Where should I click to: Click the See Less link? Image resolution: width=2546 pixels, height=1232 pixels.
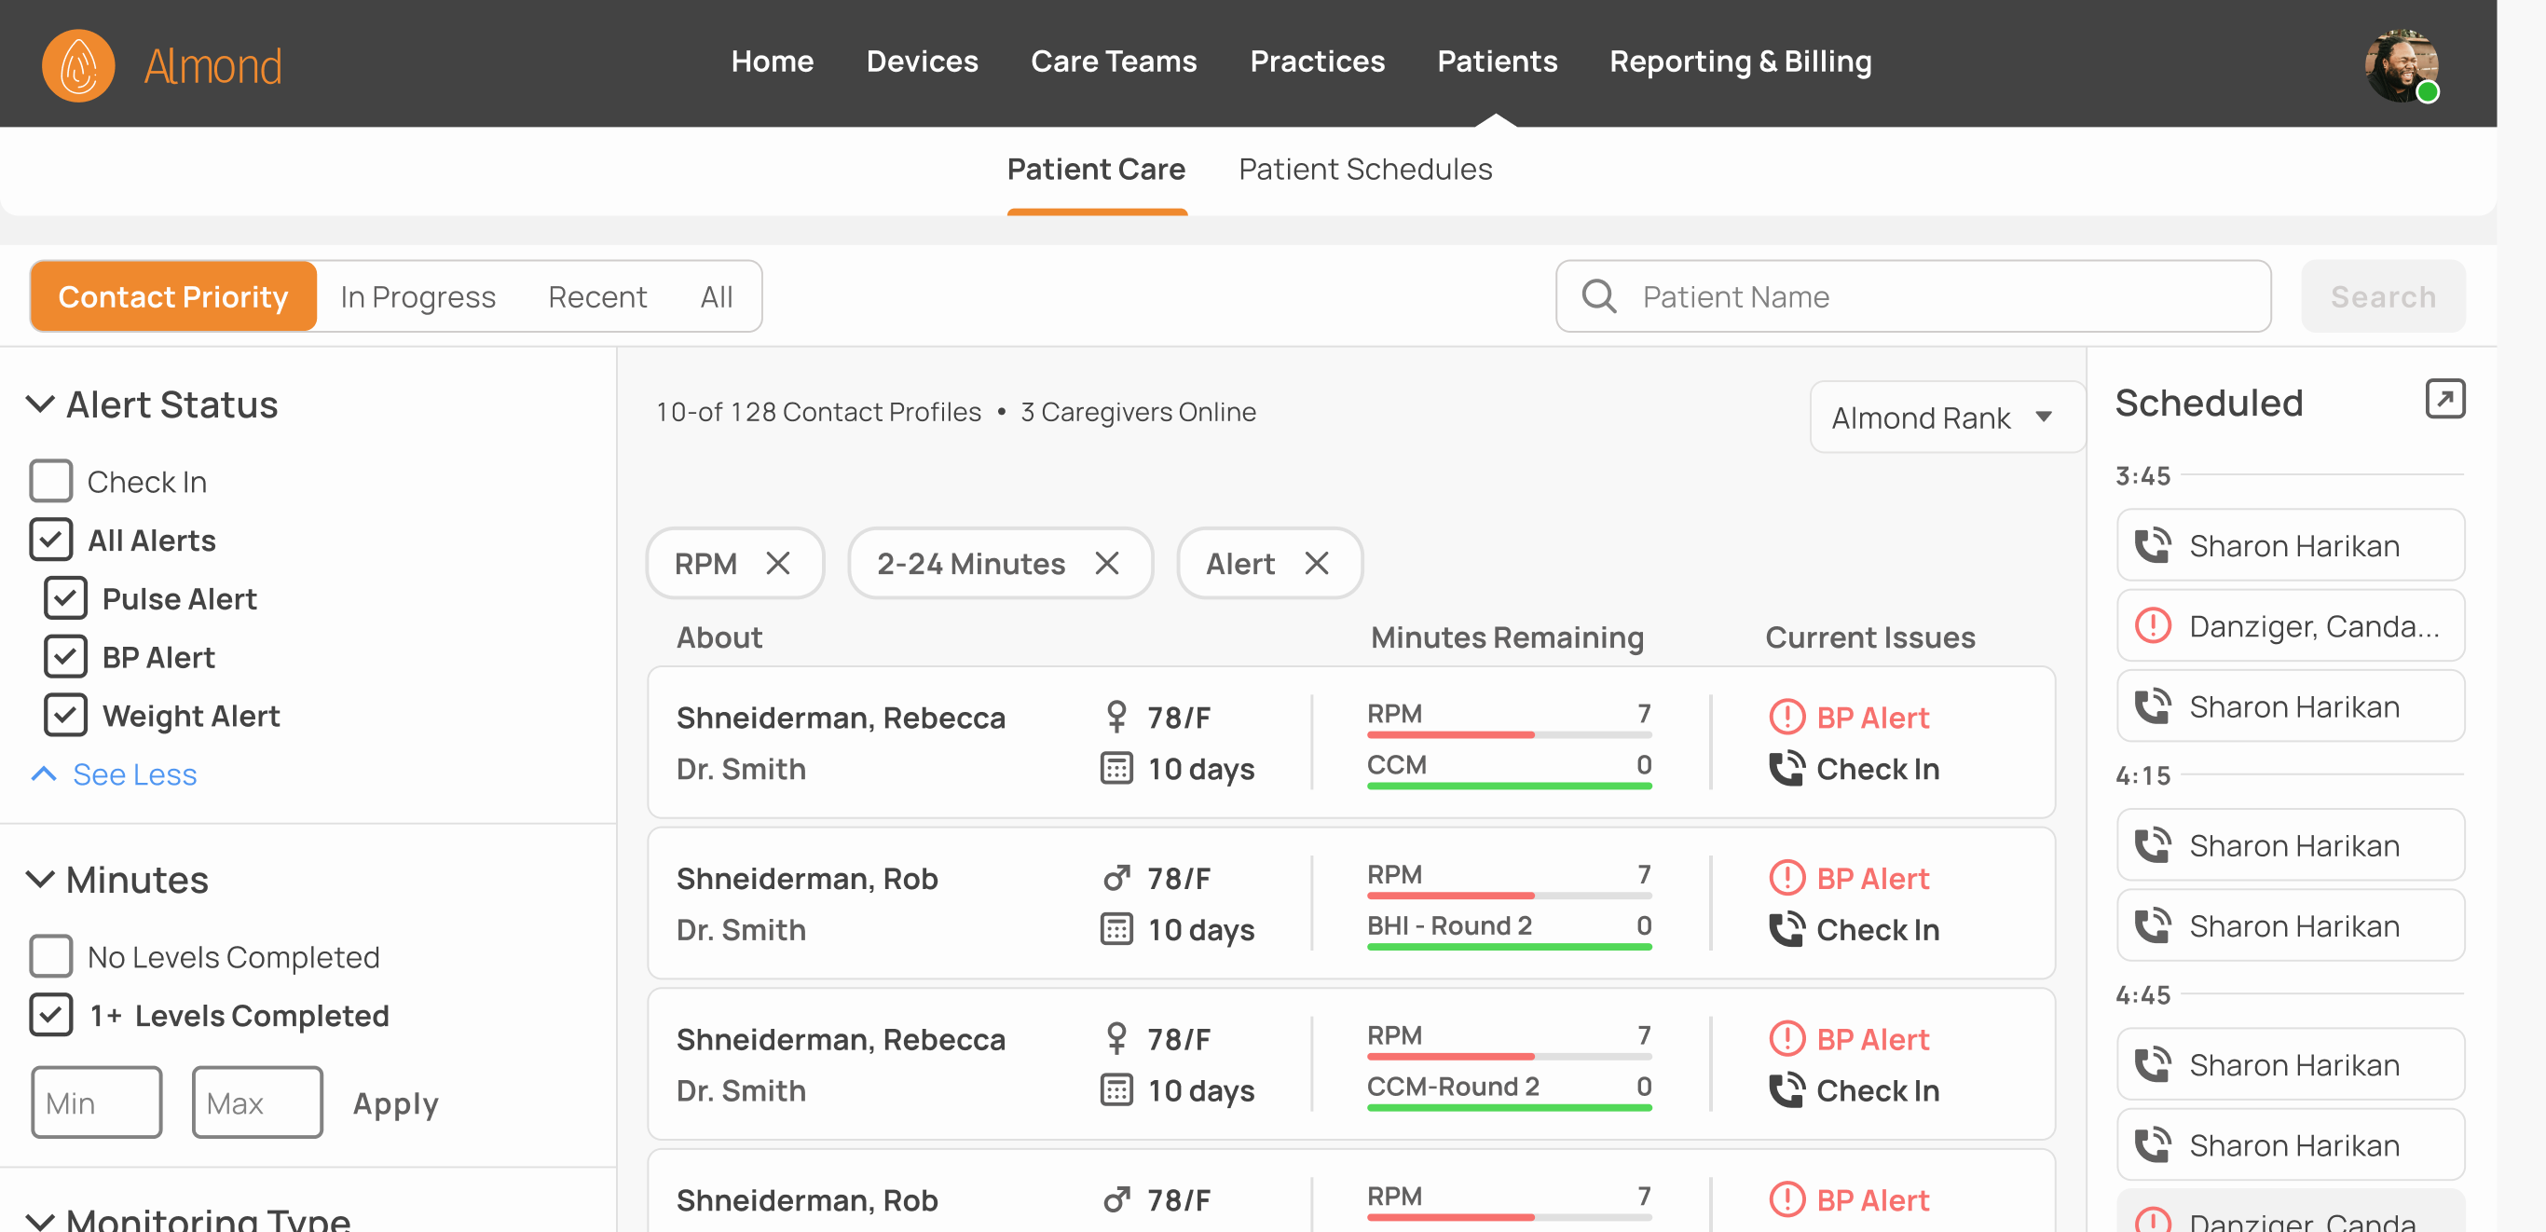point(134,774)
